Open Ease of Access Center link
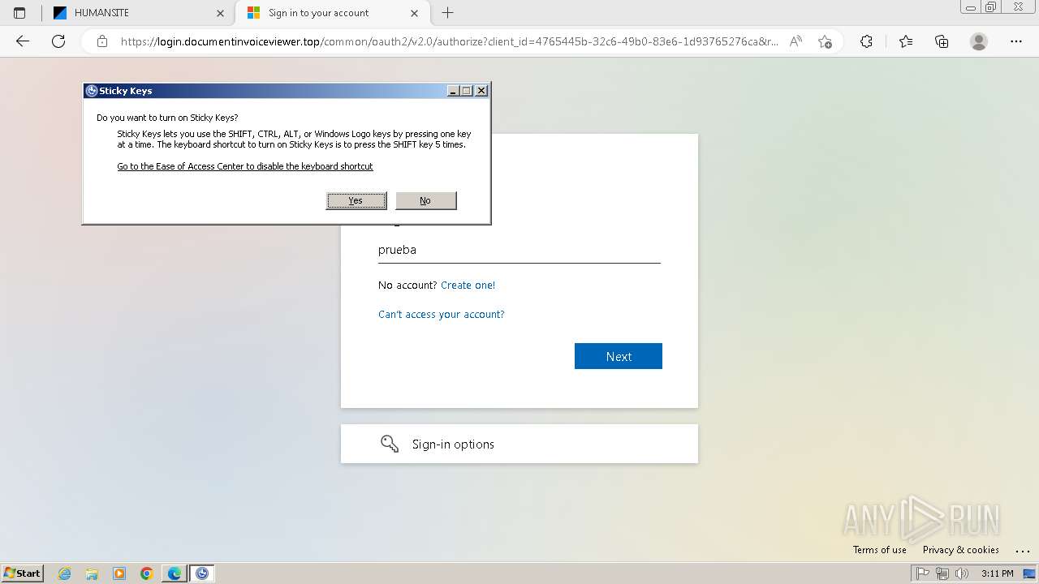The width and height of the screenshot is (1039, 584). (245, 166)
